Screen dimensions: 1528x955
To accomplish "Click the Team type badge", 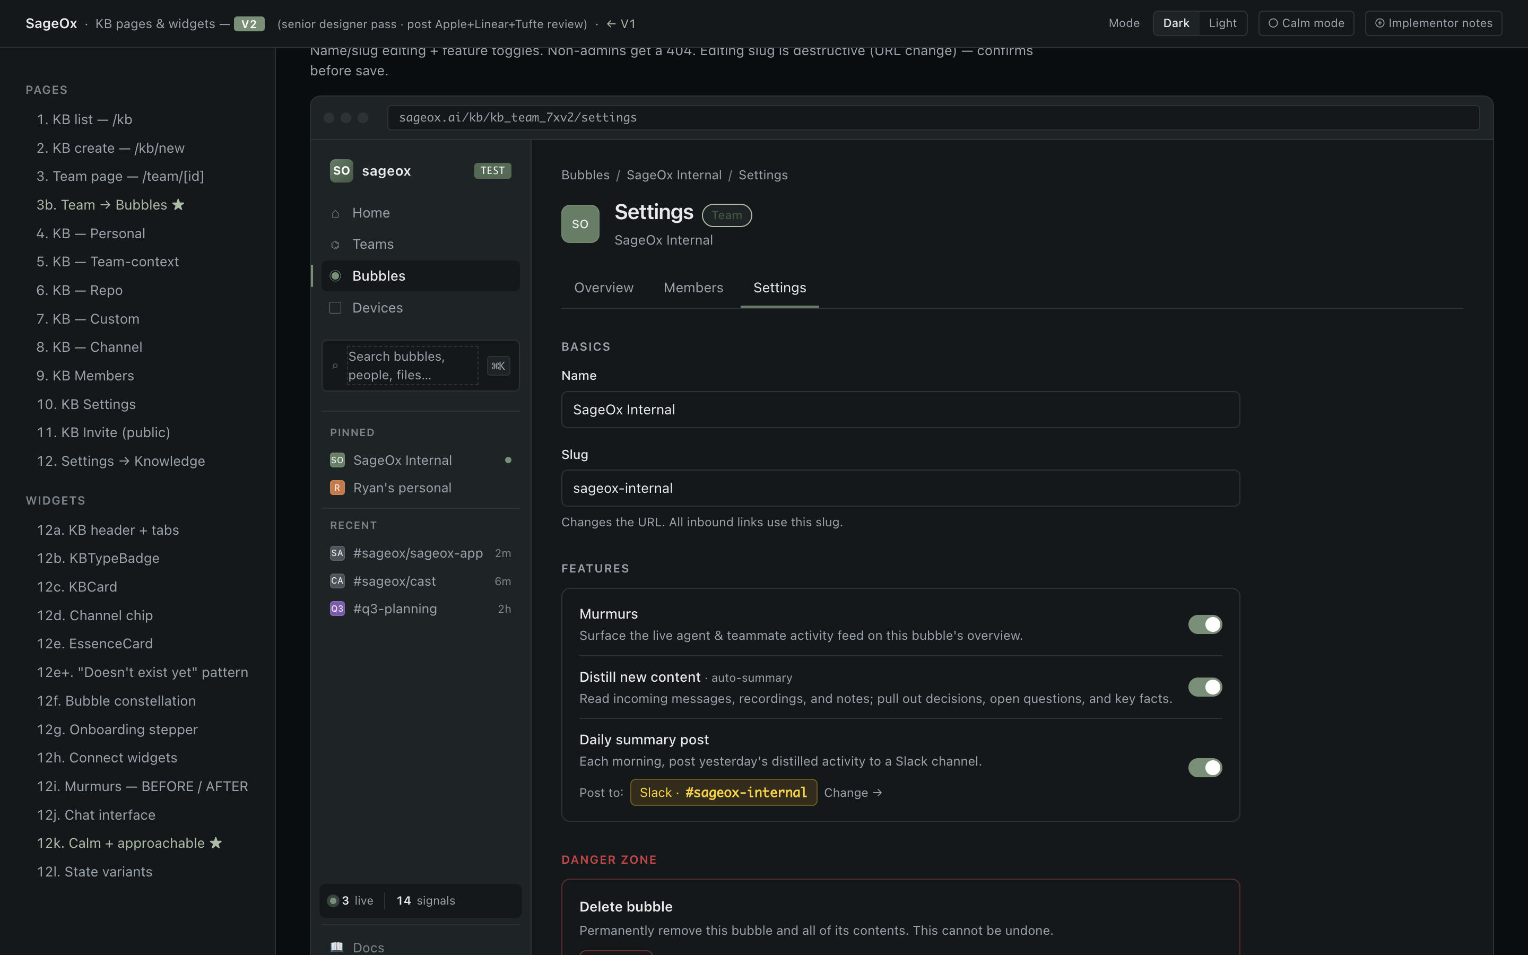I will pos(727,215).
